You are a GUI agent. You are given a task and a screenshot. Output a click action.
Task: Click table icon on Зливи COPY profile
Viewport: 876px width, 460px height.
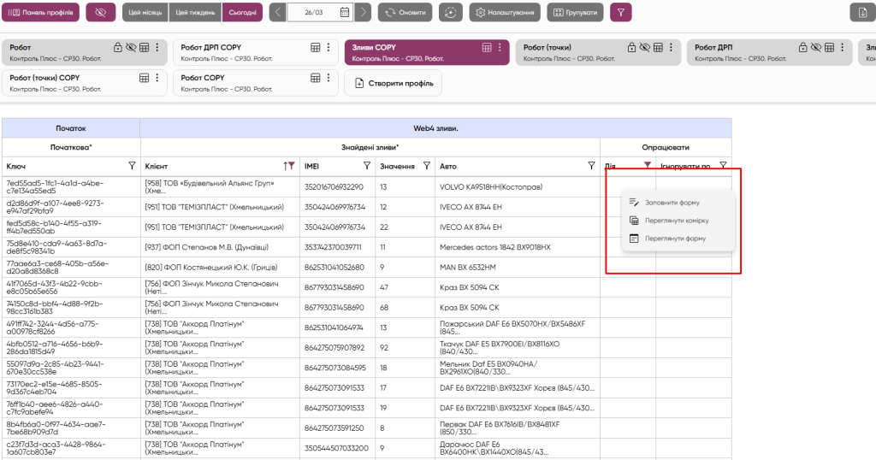(x=487, y=47)
